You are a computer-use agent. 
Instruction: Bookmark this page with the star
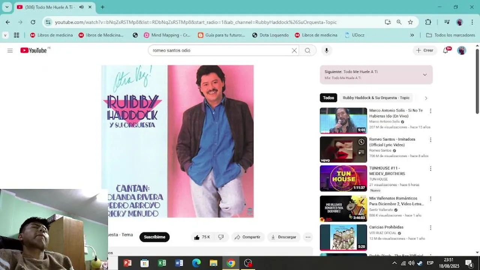tap(411, 22)
